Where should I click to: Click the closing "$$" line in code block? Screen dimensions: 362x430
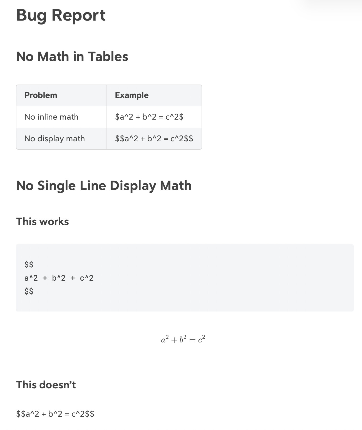tap(29, 291)
